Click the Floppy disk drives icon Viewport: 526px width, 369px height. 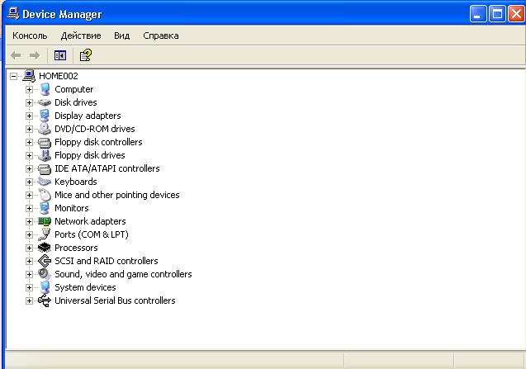(x=45, y=155)
